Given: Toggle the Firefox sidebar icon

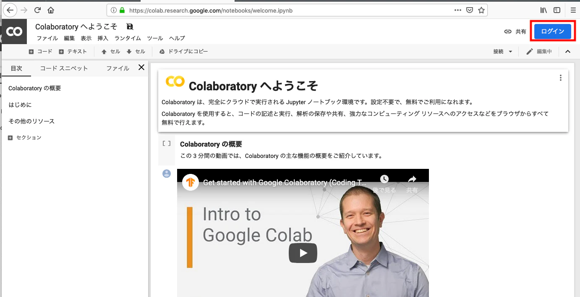Looking at the screenshot, I should click(x=557, y=10).
